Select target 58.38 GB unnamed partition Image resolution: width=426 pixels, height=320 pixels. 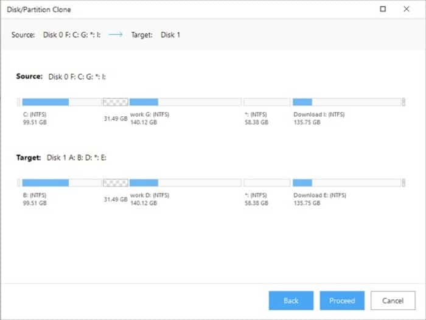point(267,183)
